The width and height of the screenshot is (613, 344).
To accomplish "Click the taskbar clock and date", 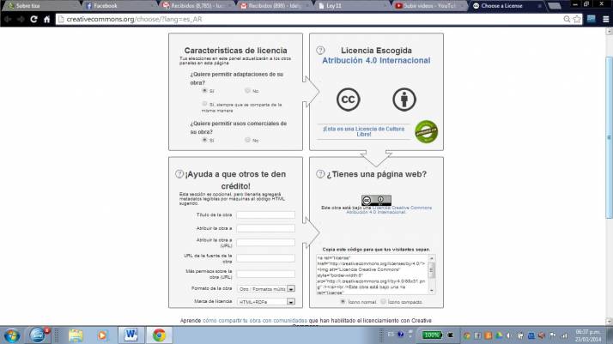I will click(587, 335).
